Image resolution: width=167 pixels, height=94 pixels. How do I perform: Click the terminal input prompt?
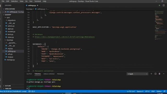point(29,89)
